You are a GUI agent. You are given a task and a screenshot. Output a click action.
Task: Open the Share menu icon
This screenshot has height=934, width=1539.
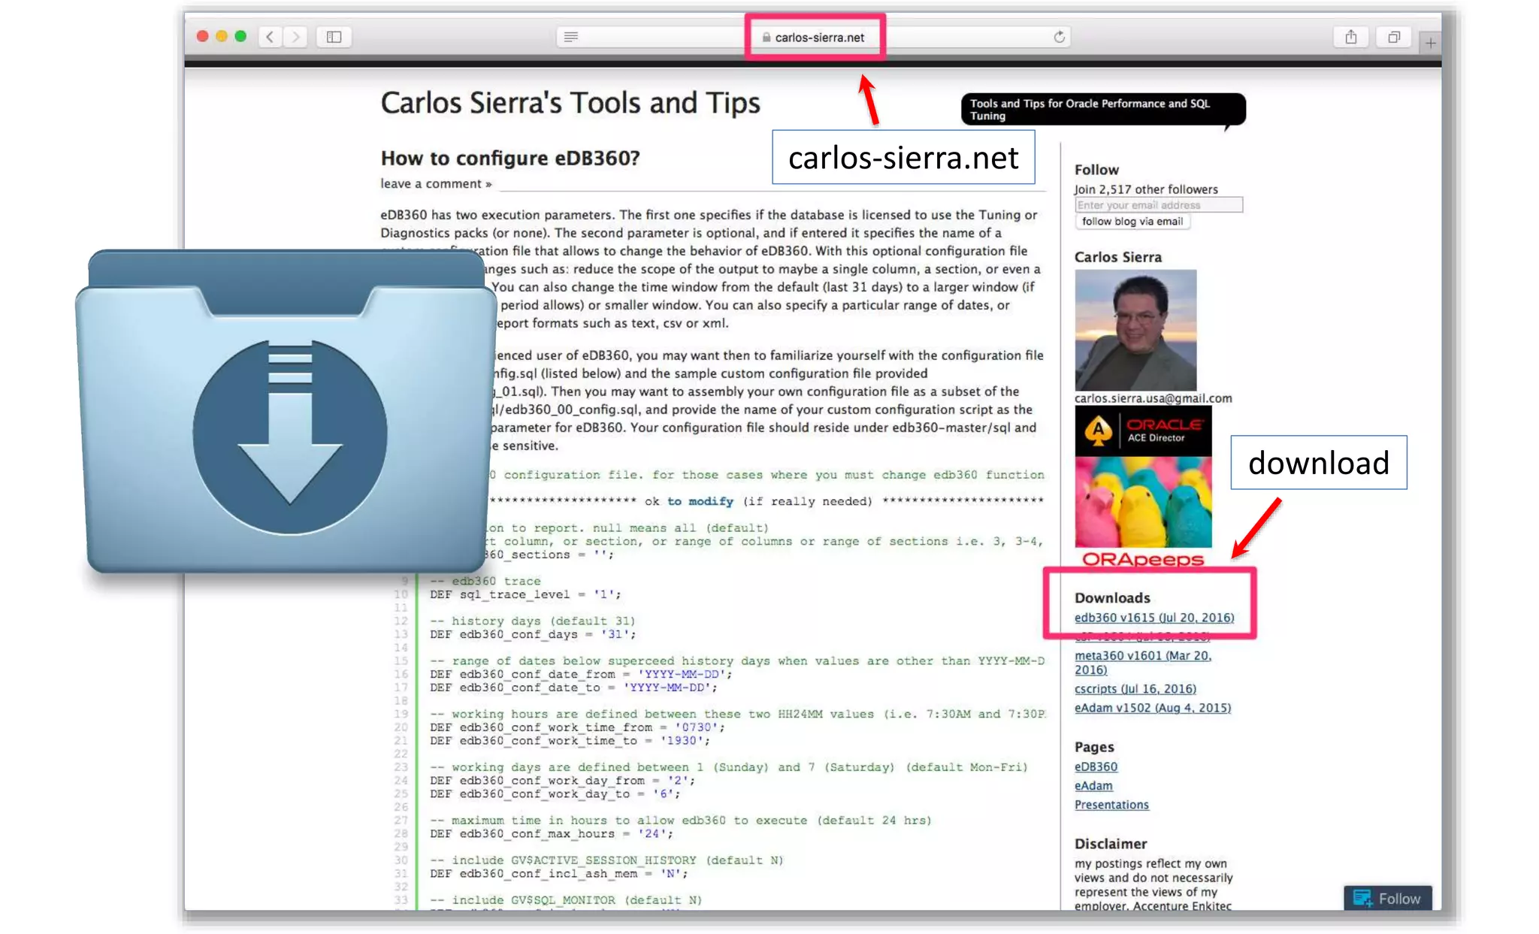pos(1350,37)
